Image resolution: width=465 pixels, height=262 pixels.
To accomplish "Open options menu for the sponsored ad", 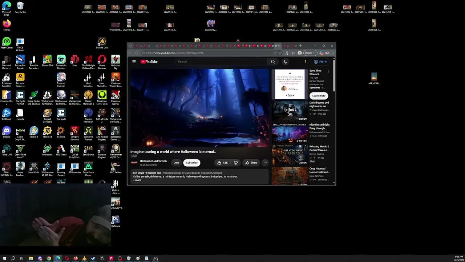I will click(x=328, y=72).
